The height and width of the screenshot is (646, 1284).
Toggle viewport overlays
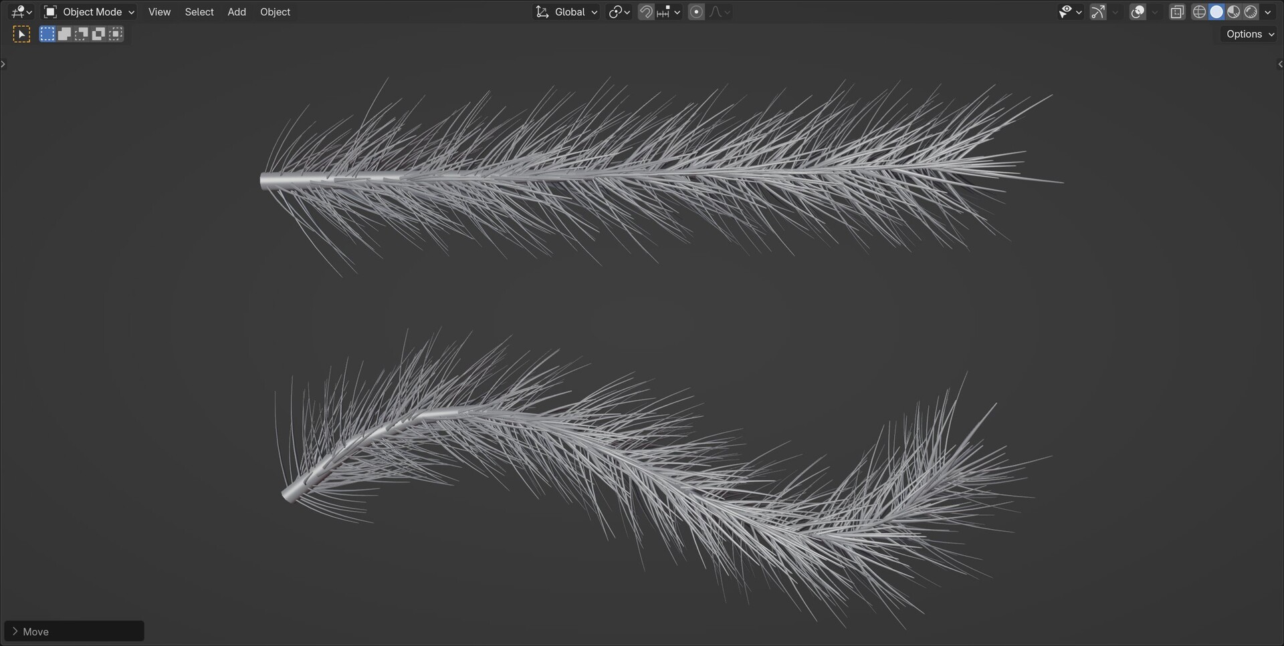tap(1137, 11)
